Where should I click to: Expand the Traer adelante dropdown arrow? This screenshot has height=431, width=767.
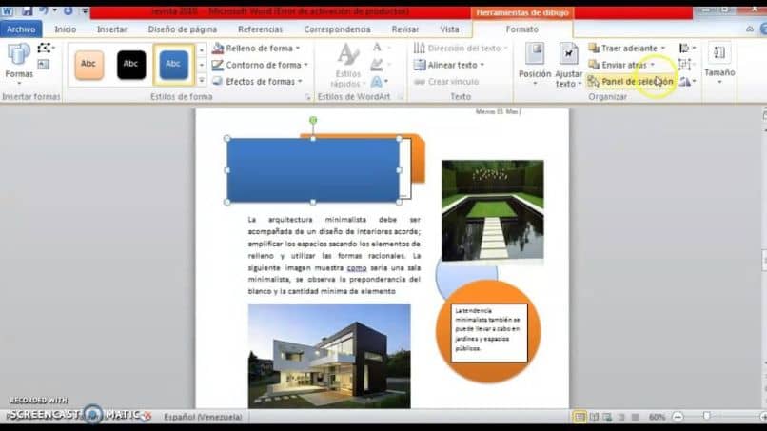pyautogui.click(x=663, y=48)
